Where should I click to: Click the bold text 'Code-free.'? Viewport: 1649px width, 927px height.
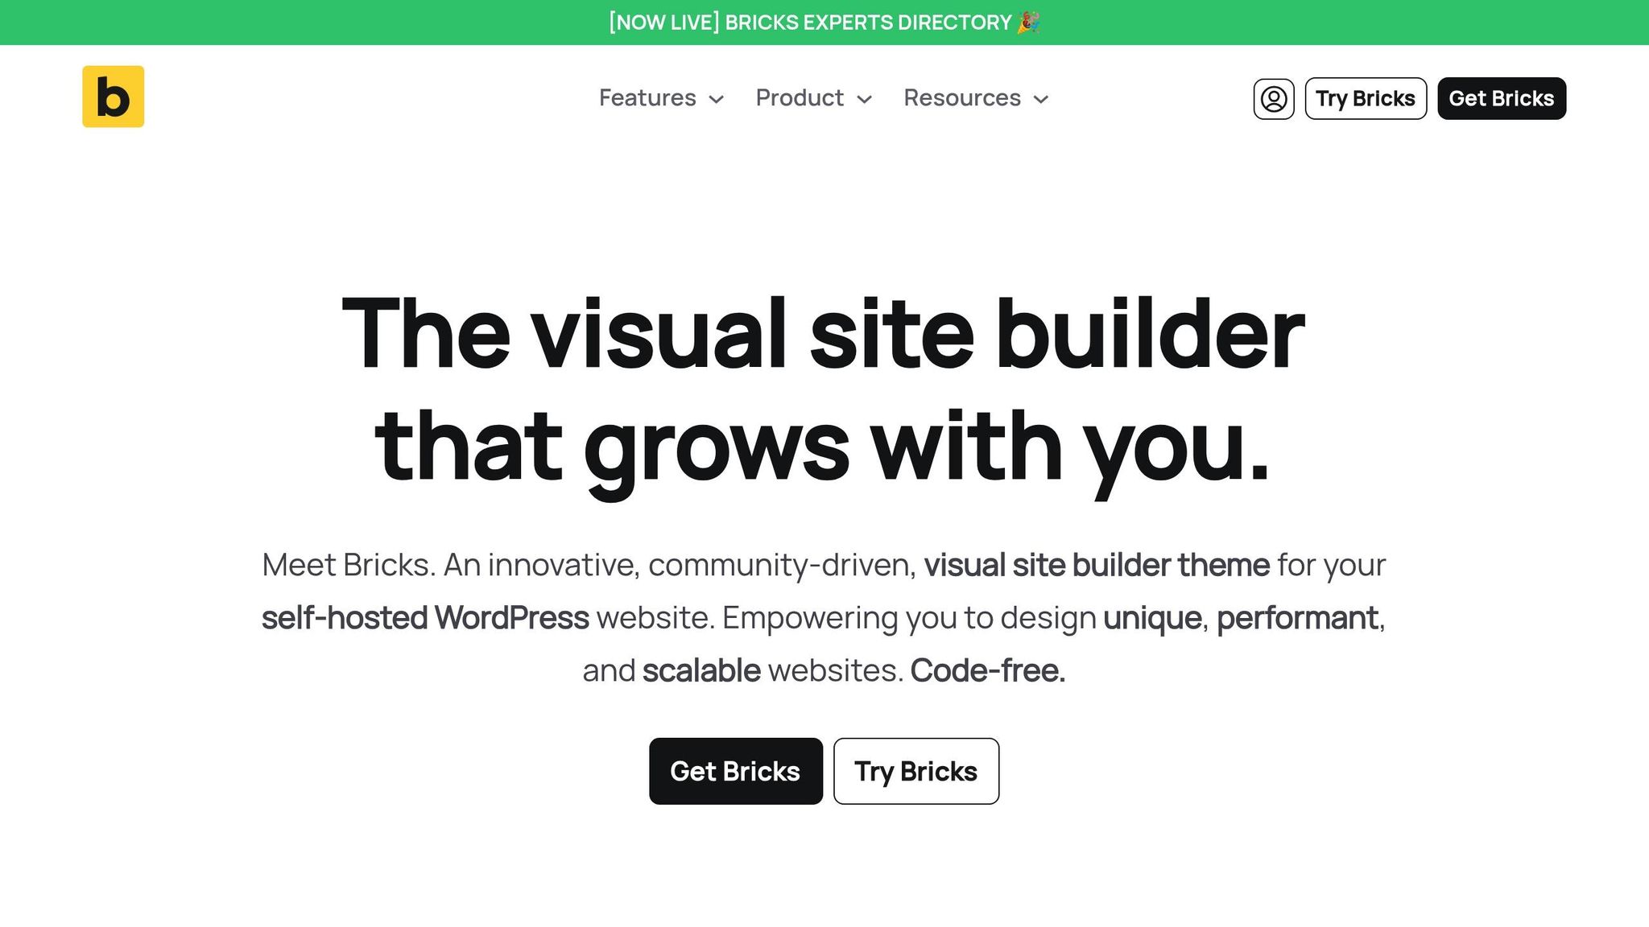click(988, 670)
